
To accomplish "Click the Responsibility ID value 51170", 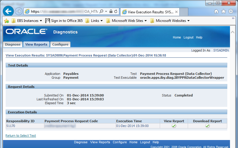I will point(11,126).
